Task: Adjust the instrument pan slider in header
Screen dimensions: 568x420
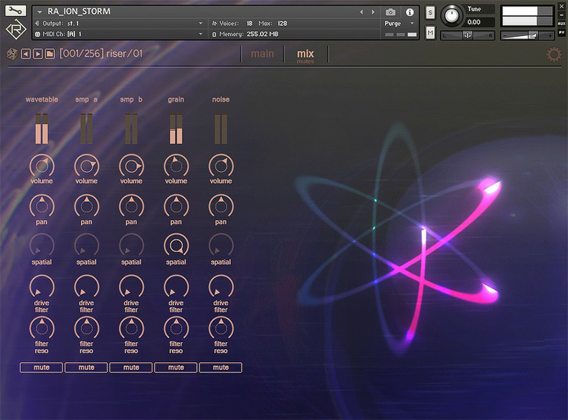Action: (467, 35)
